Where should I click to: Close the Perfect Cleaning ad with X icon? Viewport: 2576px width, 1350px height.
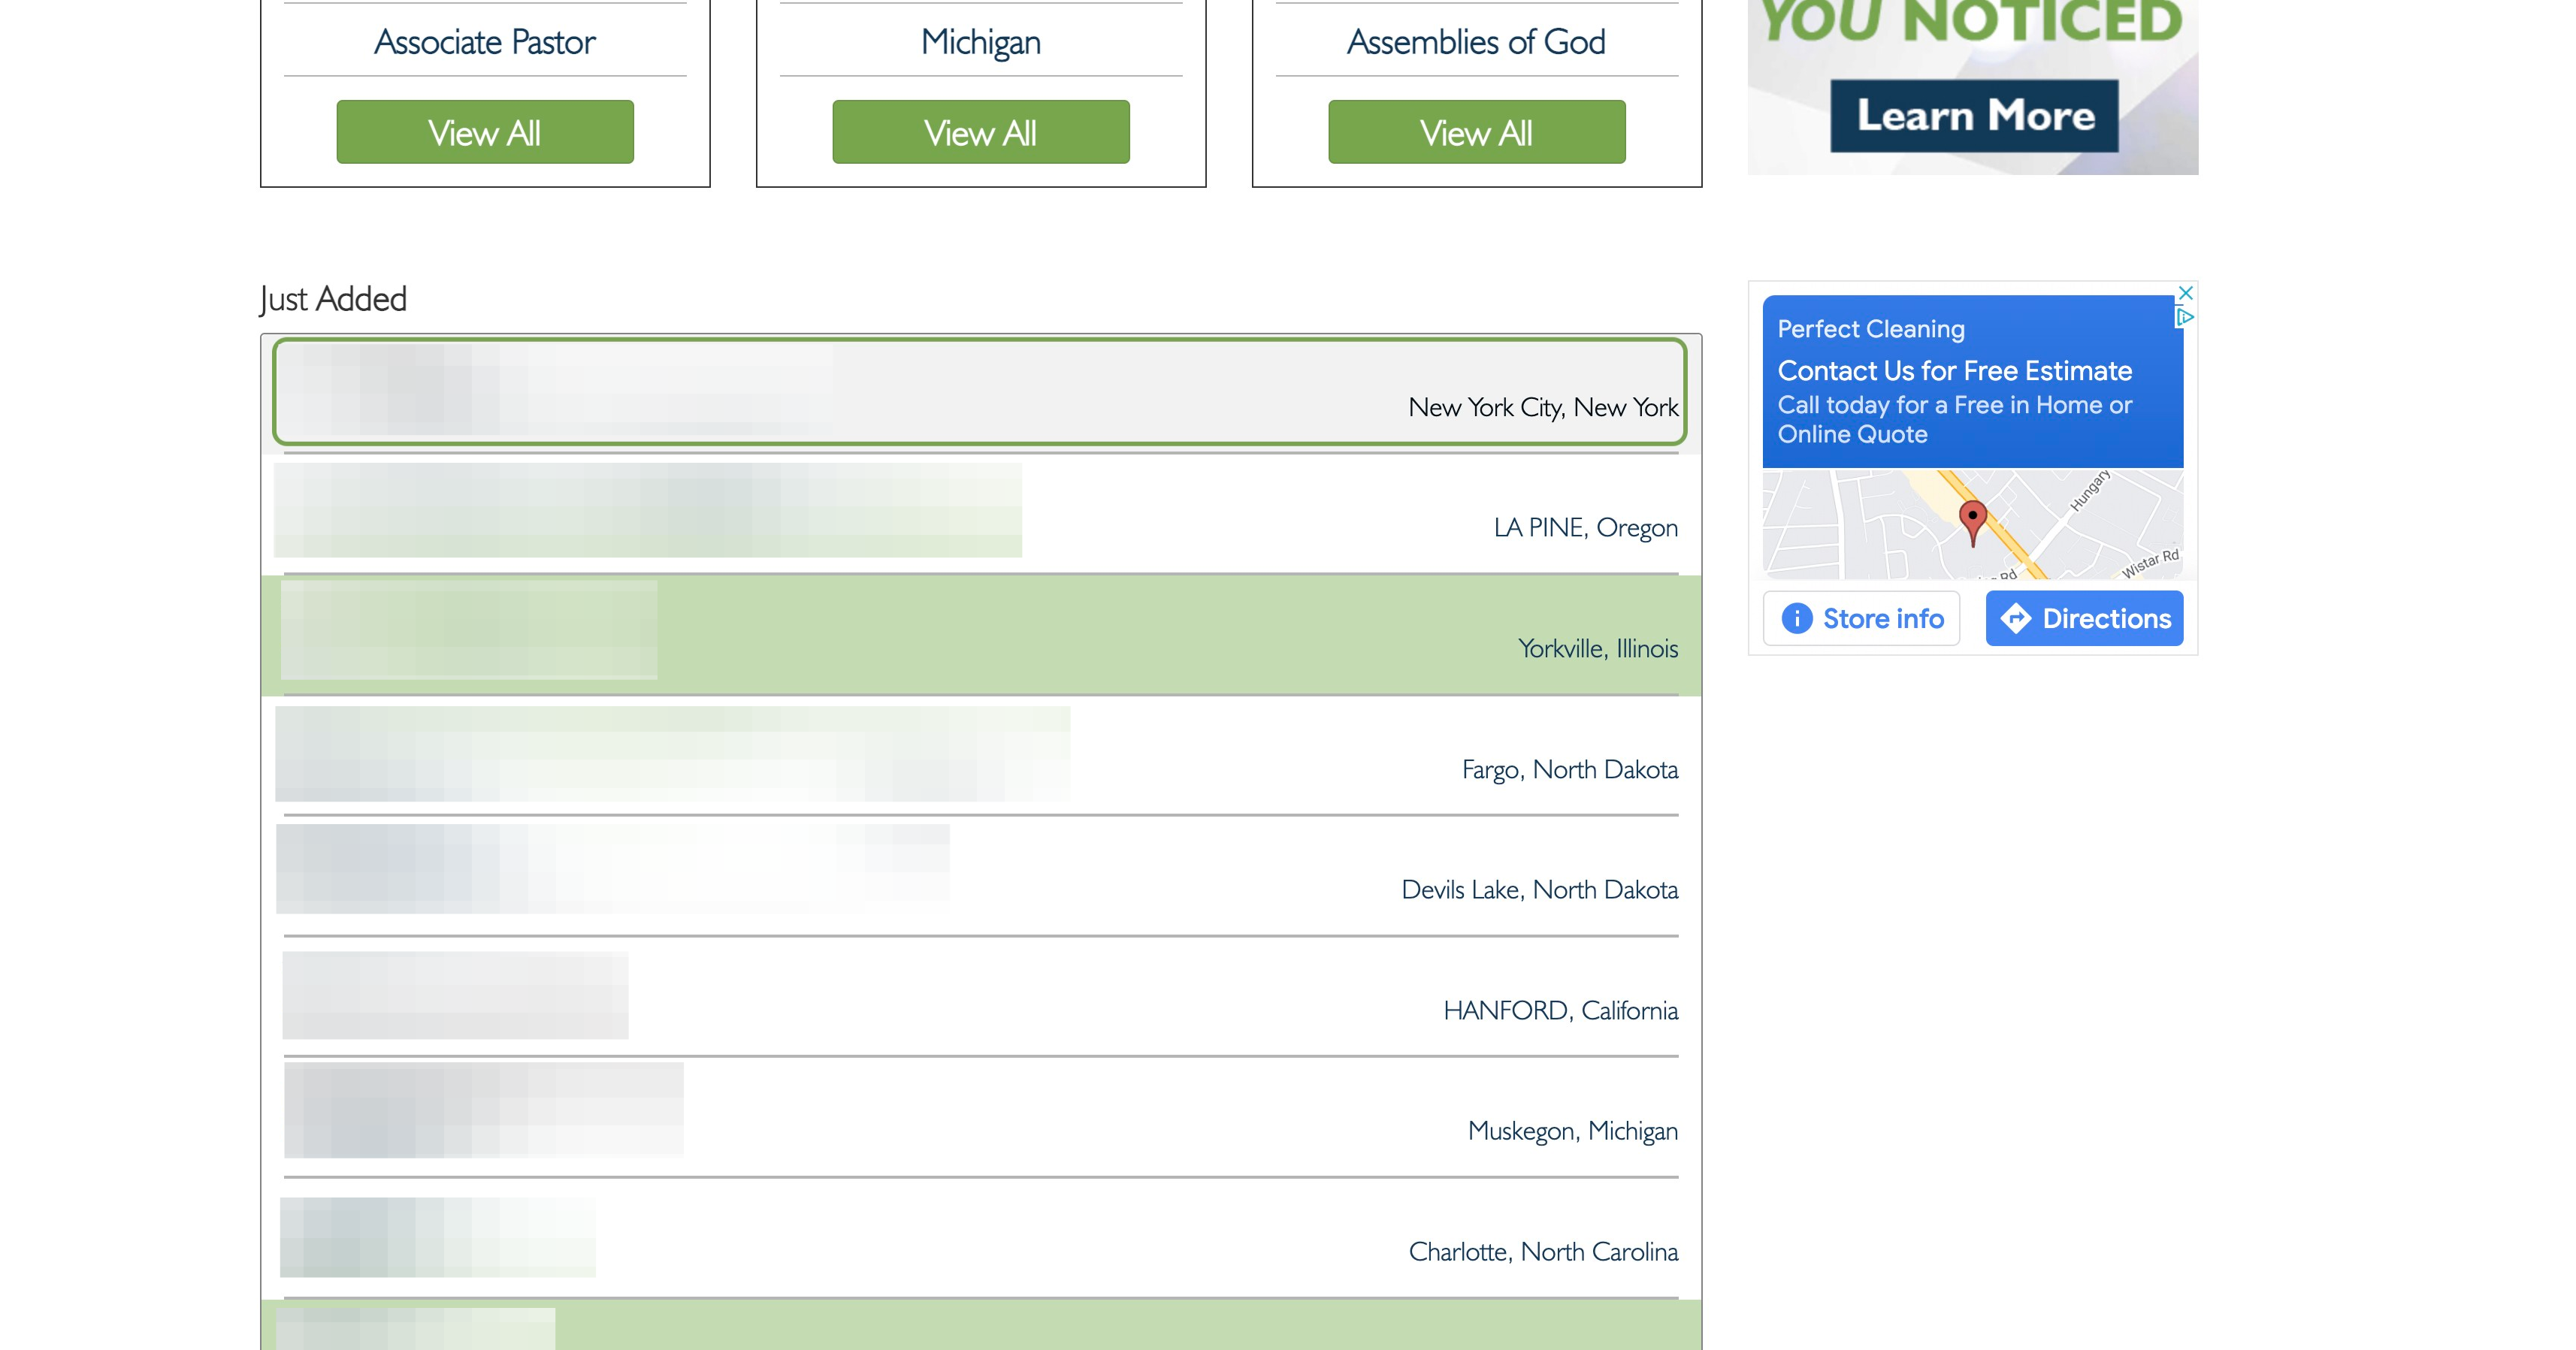[2186, 293]
